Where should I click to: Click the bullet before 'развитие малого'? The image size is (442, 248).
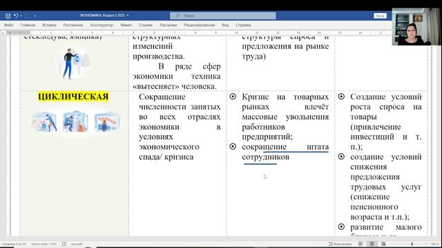[x=341, y=227]
